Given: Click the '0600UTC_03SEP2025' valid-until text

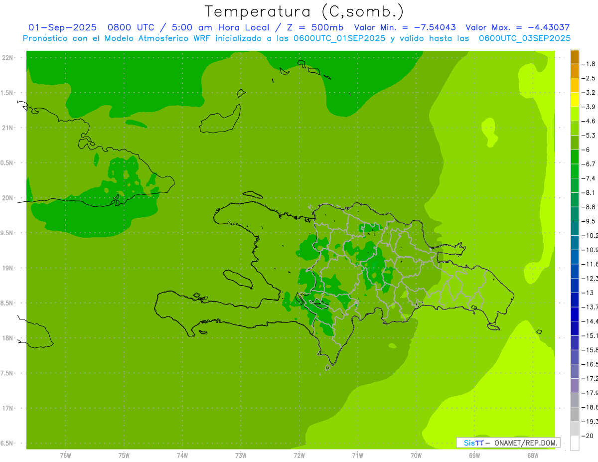Looking at the screenshot, I should [525, 38].
